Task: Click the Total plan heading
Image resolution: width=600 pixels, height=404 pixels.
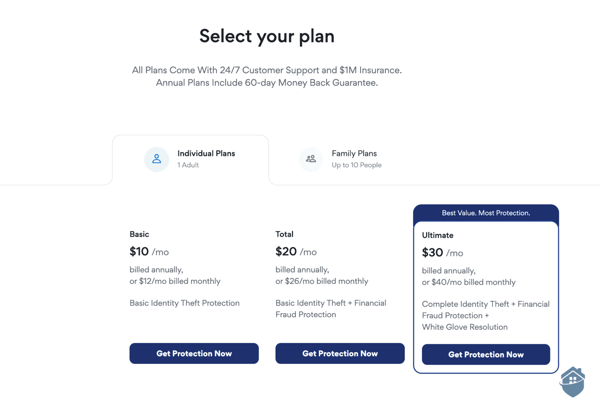Action: (x=284, y=234)
